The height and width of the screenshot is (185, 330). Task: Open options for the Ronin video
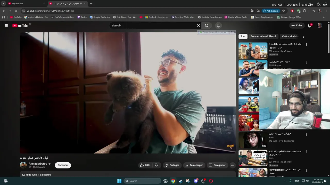click(306, 134)
